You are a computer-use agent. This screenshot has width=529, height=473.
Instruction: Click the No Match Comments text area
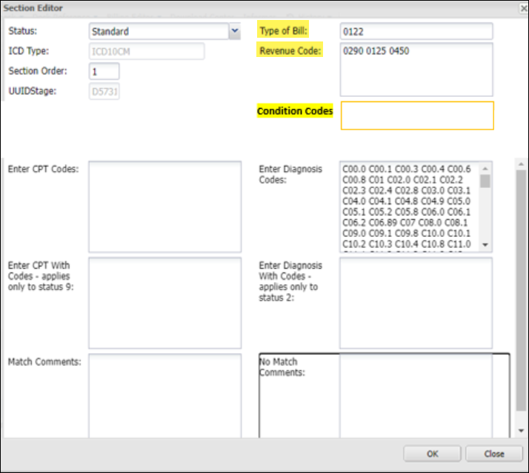click(x=424, y=395)
